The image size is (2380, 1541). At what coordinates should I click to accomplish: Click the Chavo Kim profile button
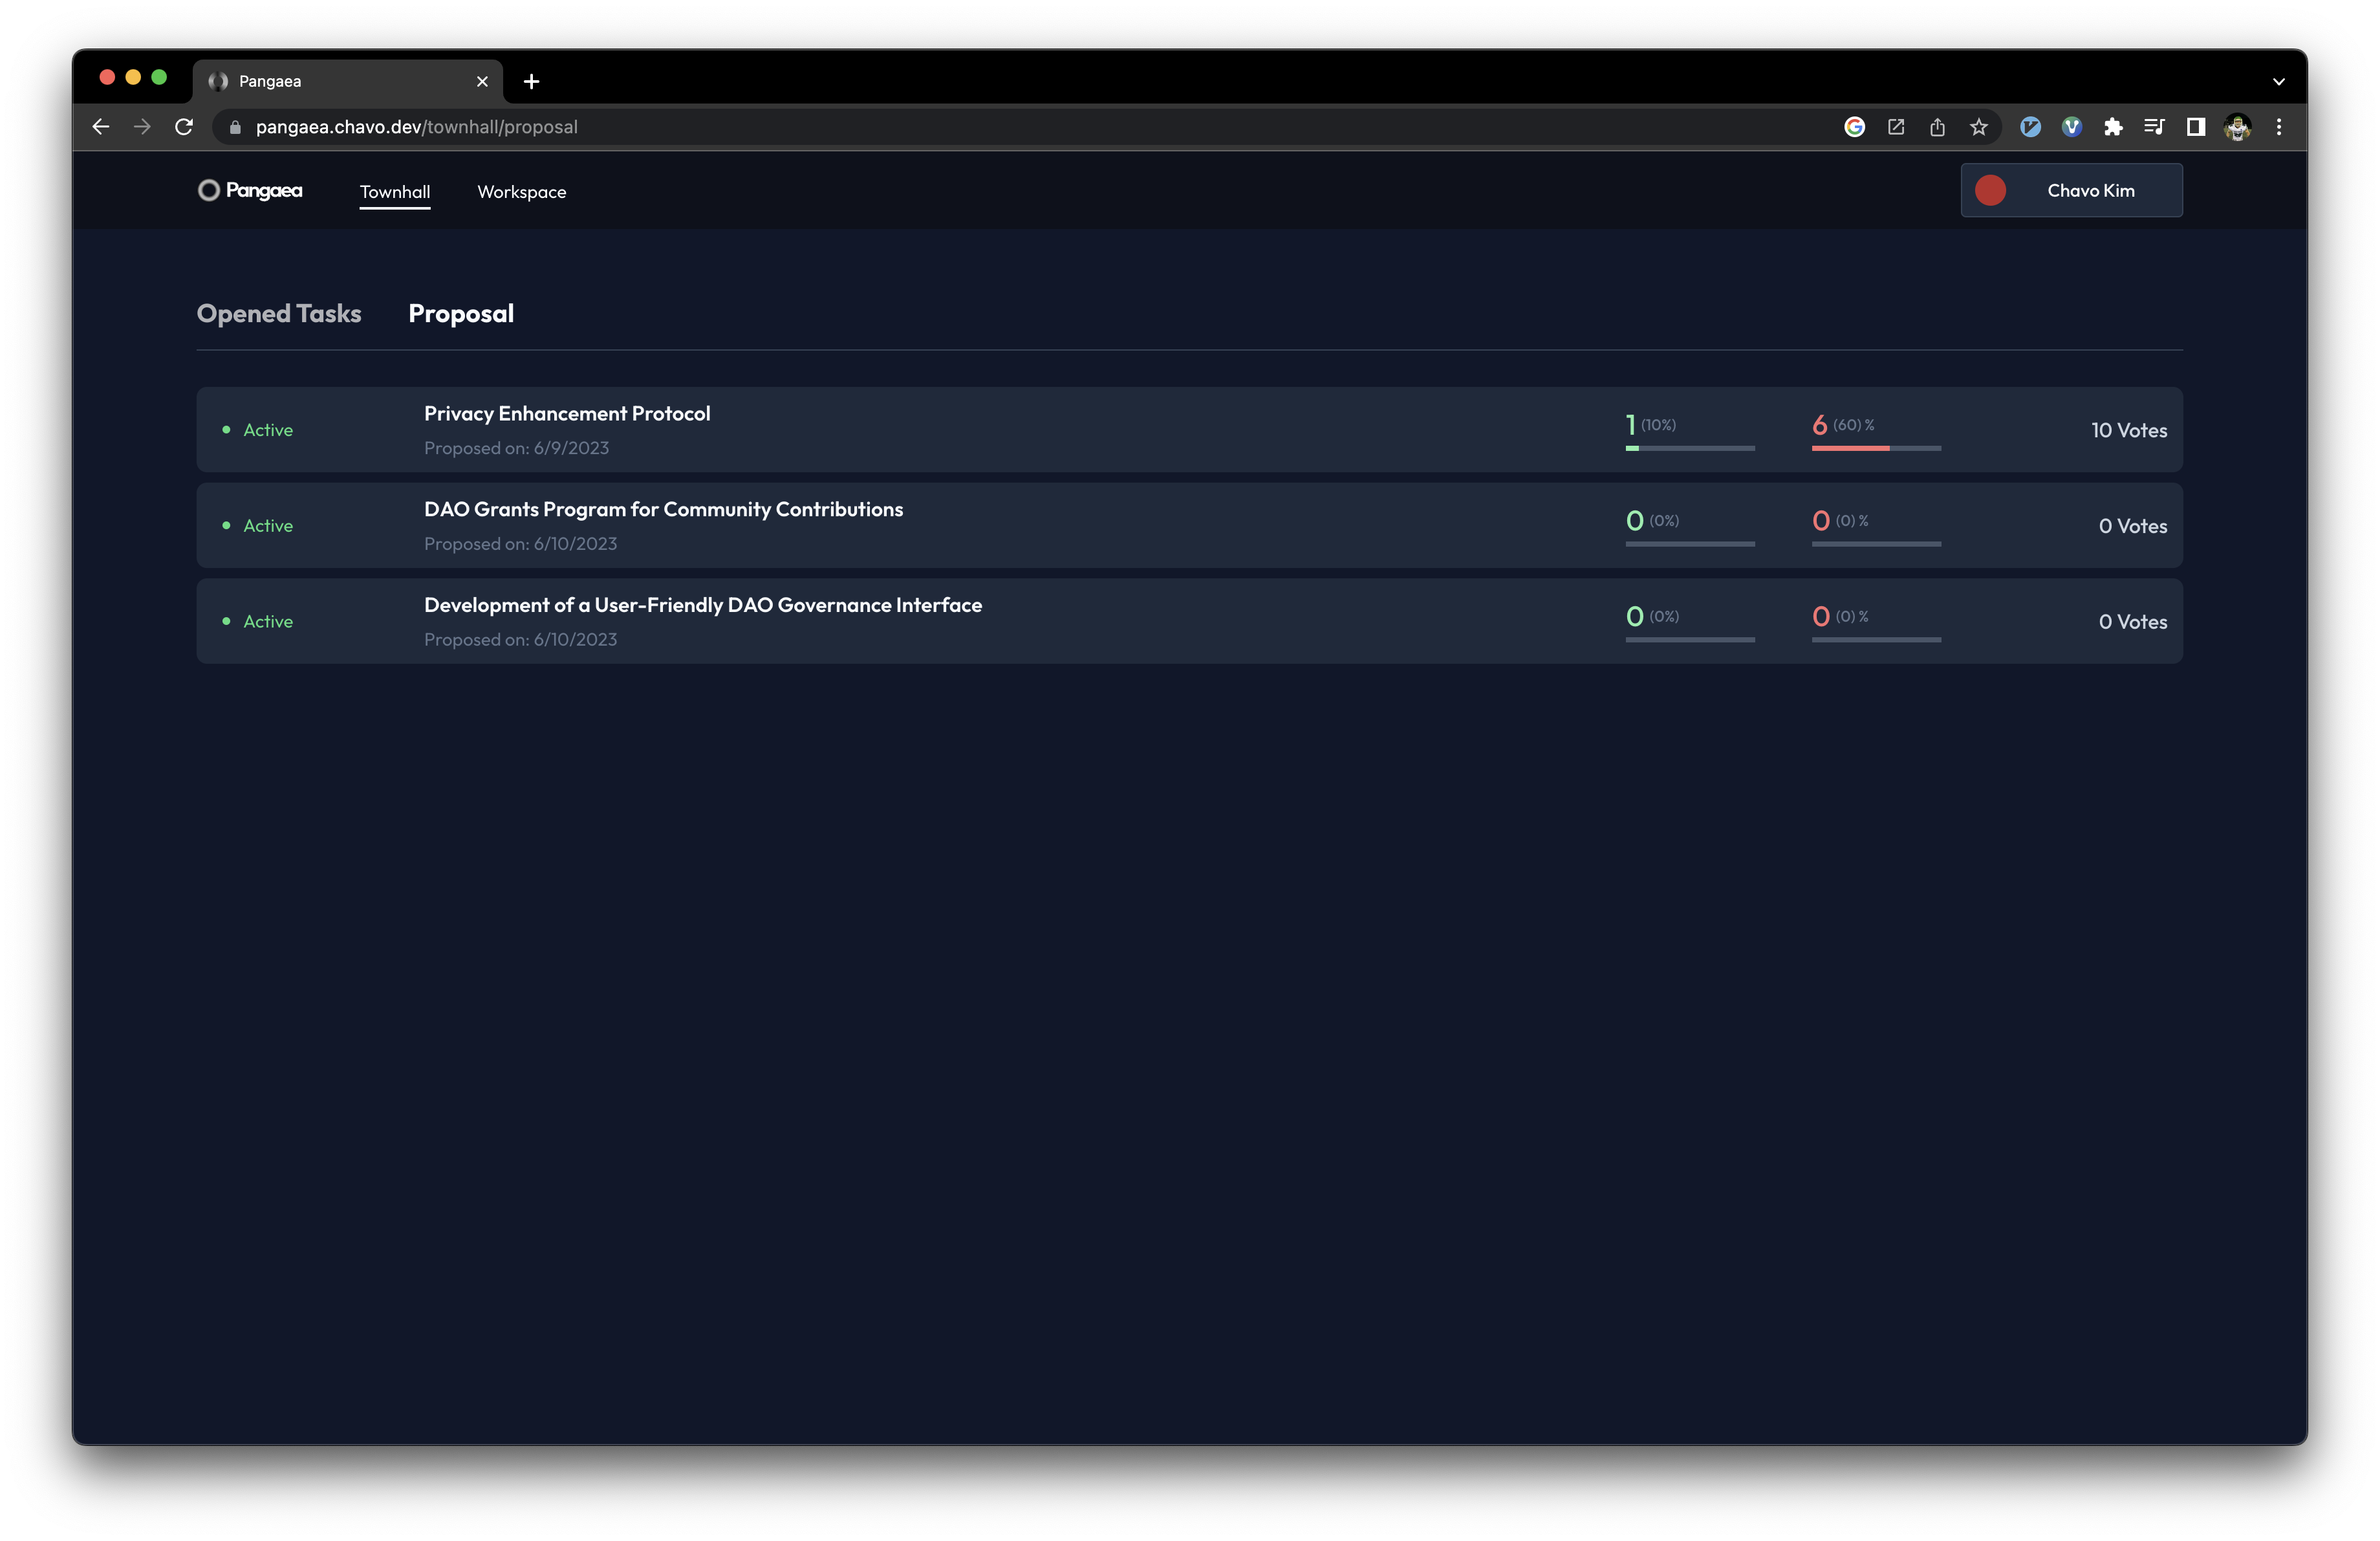[x=2071, y=190]
